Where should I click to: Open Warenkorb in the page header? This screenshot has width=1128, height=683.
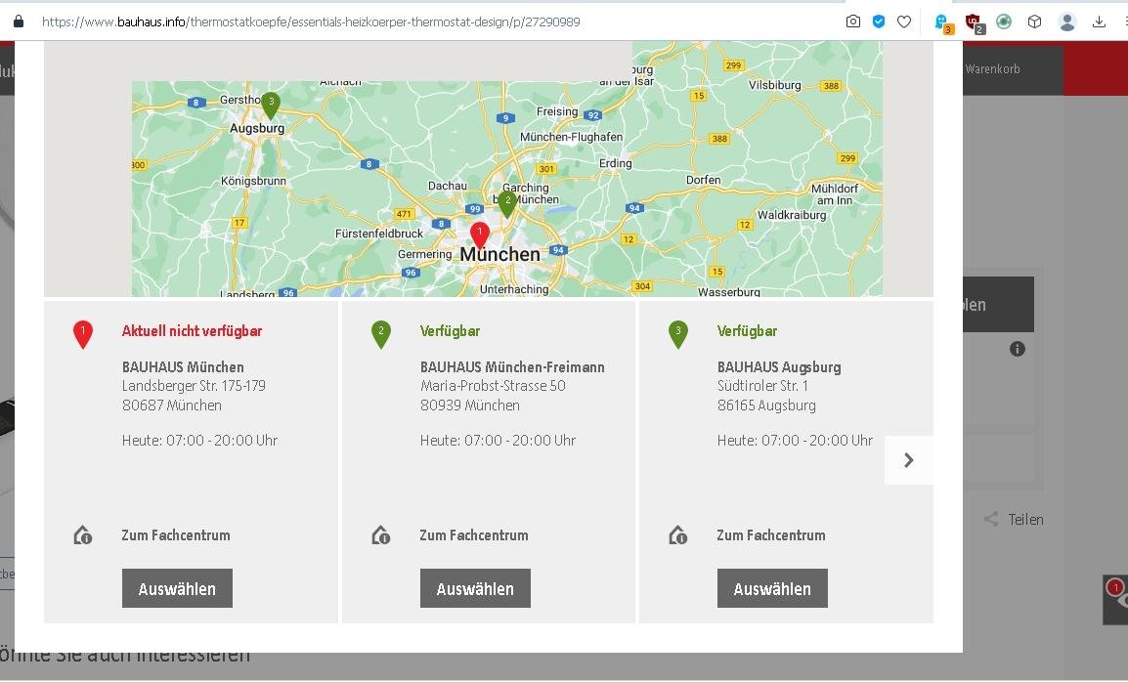click(992, 69)
